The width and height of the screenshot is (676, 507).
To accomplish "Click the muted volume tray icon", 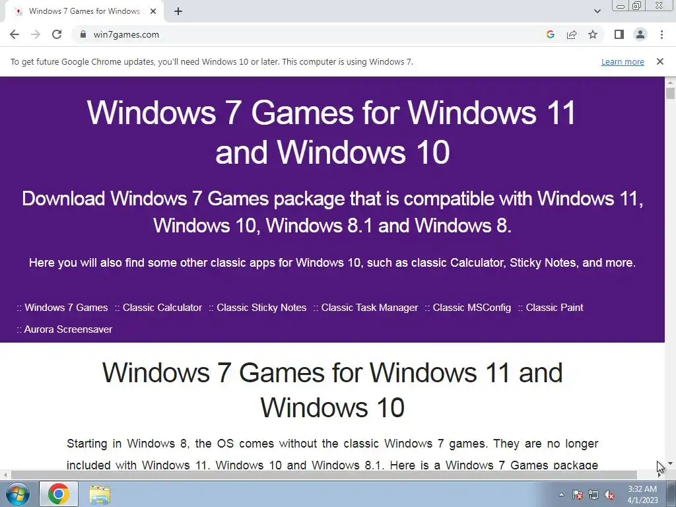I will pos(609,494).
